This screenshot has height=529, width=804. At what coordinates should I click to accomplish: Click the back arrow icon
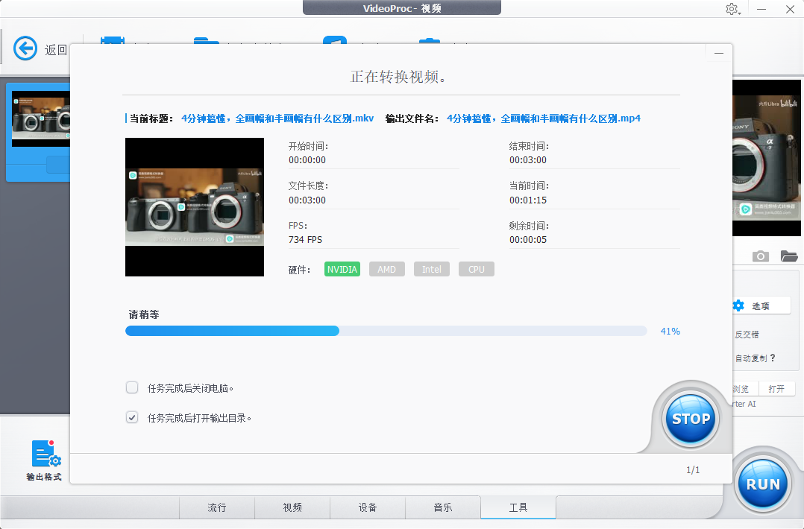(25, 49)
